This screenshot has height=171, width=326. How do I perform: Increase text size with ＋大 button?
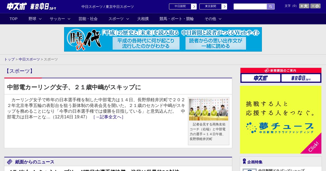[x=304, y=6]
